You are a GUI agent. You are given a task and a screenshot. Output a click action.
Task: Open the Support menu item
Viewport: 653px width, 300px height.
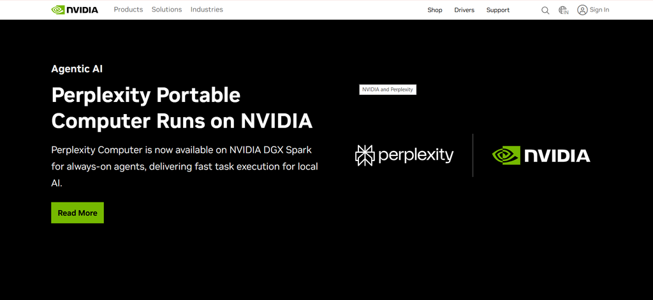[x=497, y=10]
